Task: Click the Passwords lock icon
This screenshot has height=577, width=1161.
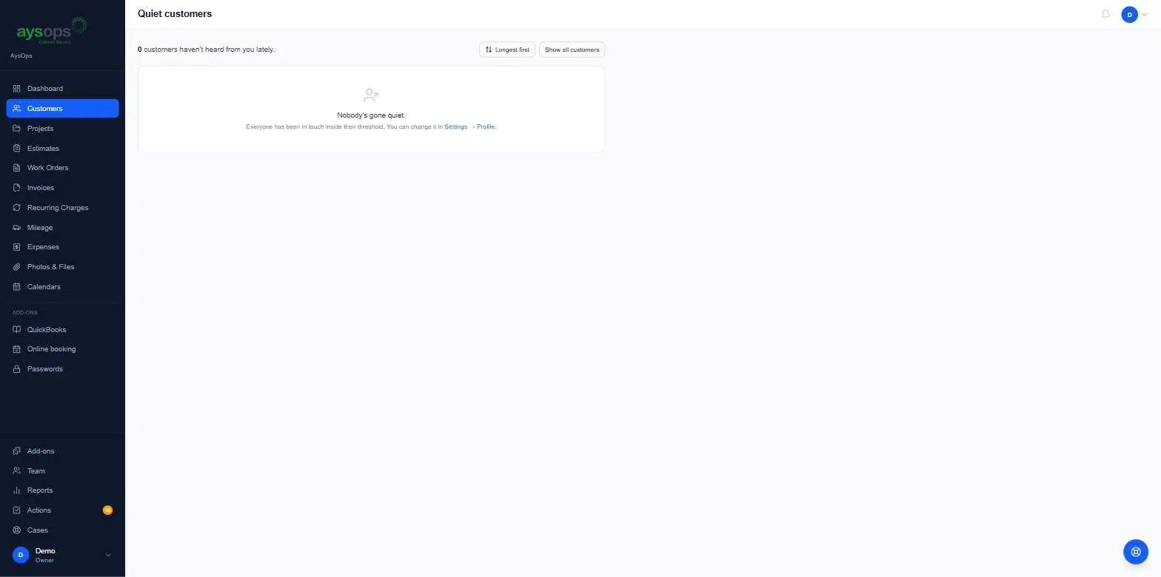Action: (x=17, y=369)
